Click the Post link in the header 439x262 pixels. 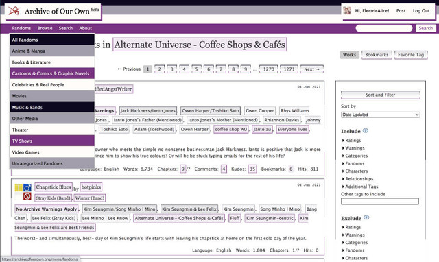(x=401, y=11)
